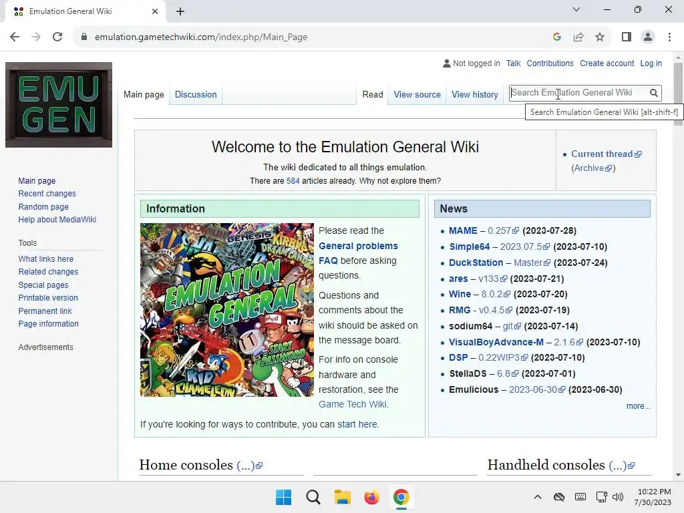
Task: Bookmark this page with star icon
Action: pyautogui.click(x=600, y=37)
